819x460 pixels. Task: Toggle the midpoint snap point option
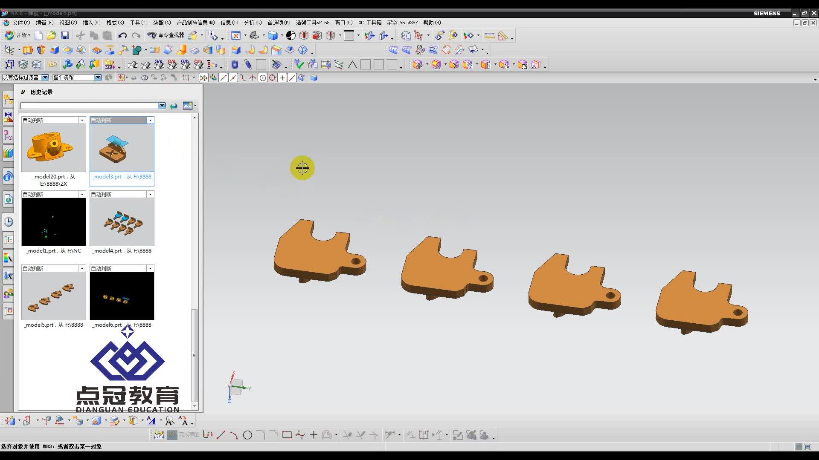pos(233,78)
